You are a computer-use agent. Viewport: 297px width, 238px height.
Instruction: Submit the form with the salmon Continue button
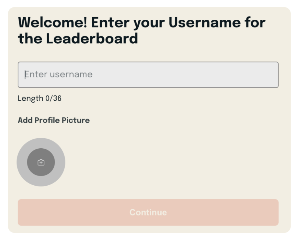coord(148,212)
